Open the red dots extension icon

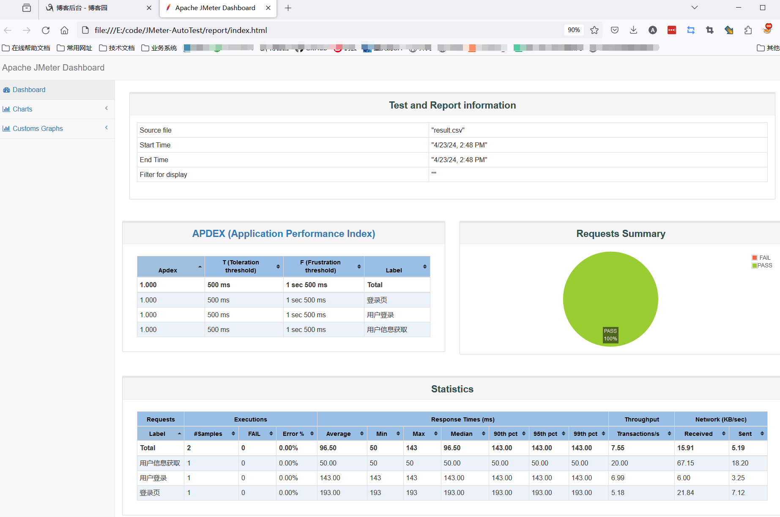pos(672,30)
